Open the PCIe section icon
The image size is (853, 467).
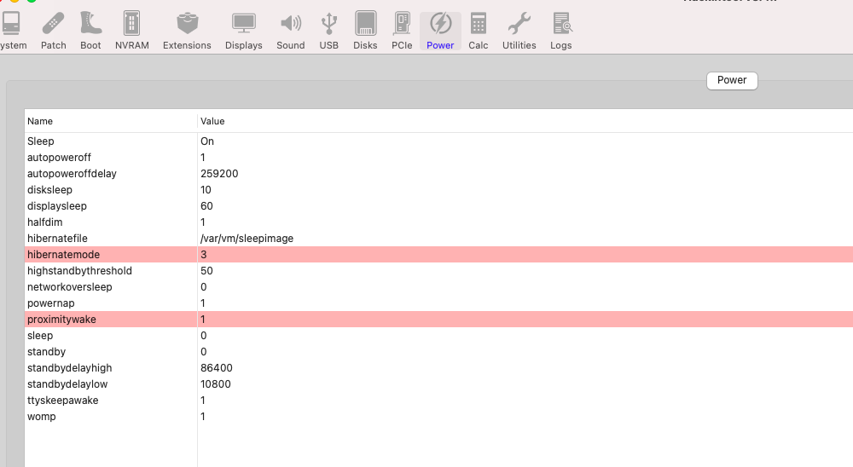(402, 30)
